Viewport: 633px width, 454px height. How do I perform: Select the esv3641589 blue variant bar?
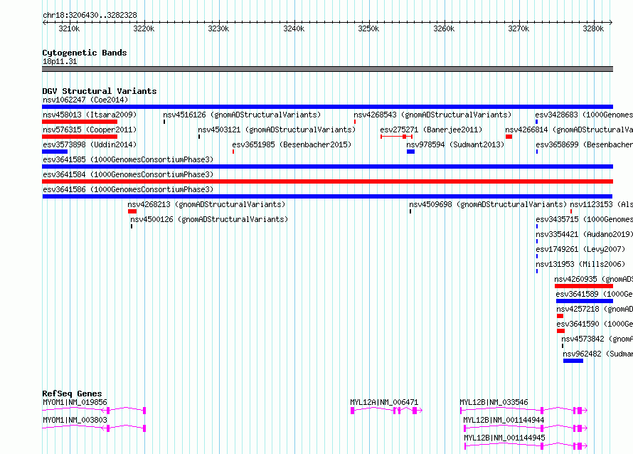pyautogui.click(x=585, y=301)
